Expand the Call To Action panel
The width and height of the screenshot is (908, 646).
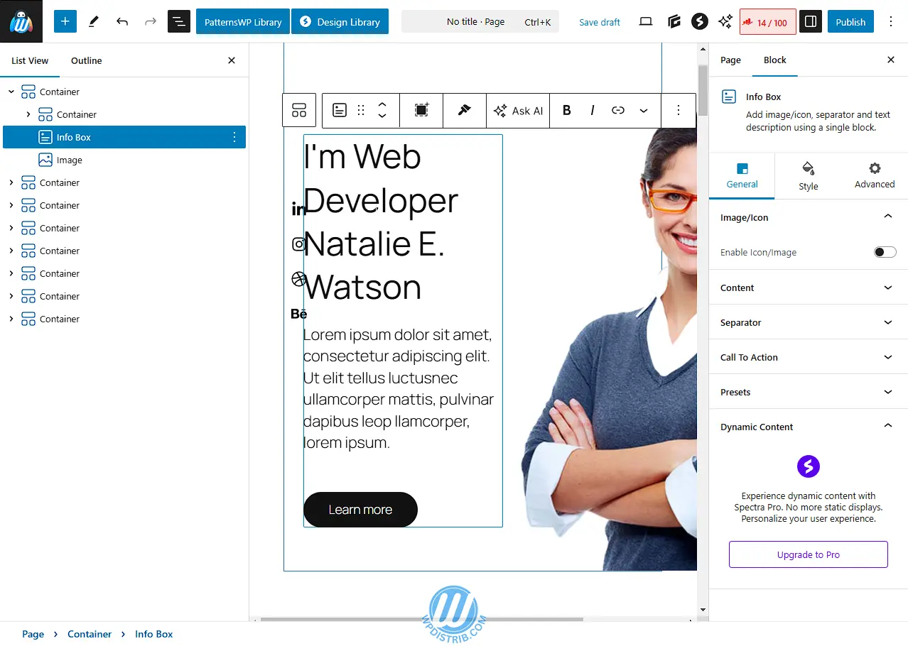click(x=809, y=357)
